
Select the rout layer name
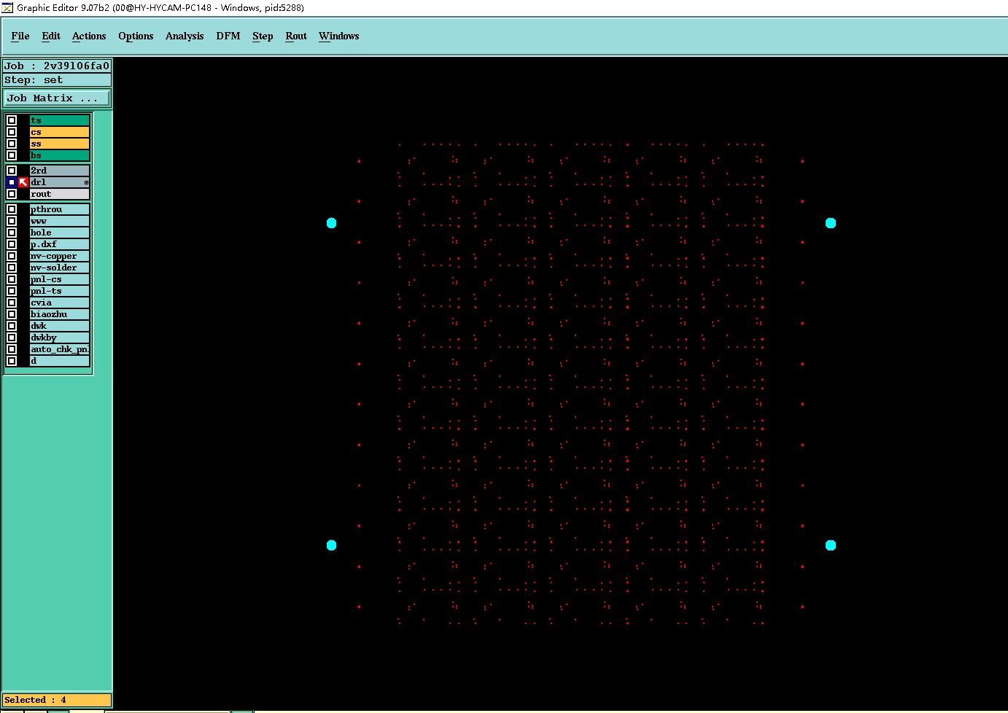tap(60, 194)
